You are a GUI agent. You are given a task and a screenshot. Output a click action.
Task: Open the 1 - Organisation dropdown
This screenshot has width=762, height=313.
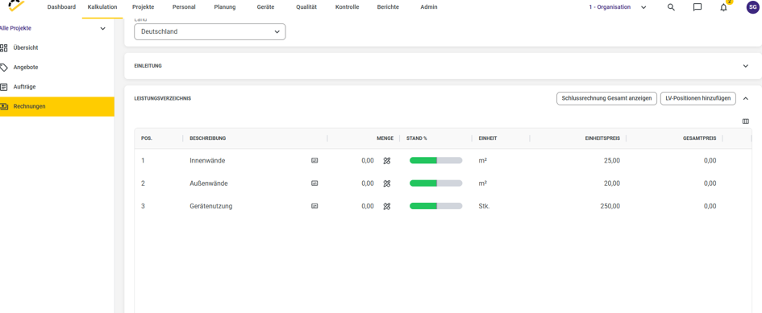coord(617,7)
